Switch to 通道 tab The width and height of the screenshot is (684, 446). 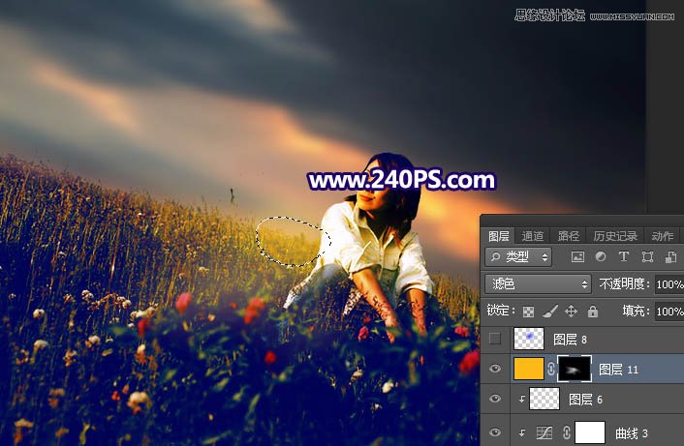pyautogui.click(x=533, y=236)
